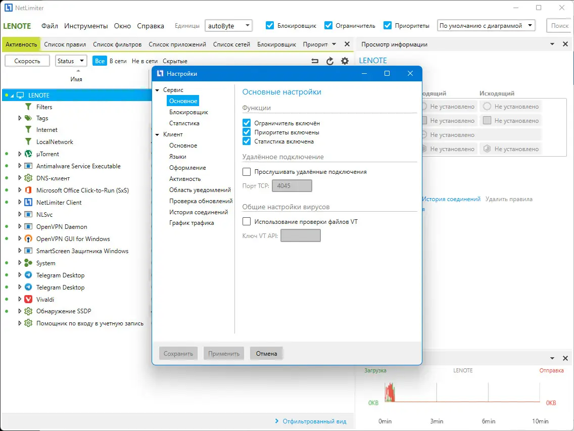
Task: Open activity settings gear icon
Action: tap(345, 61)
